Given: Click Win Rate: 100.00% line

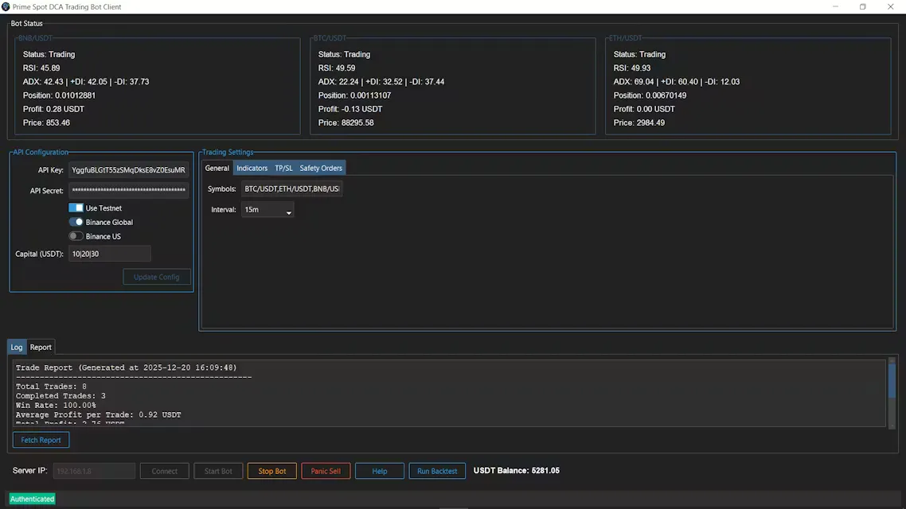Looking at the screenshot, I should pos(56,406).
